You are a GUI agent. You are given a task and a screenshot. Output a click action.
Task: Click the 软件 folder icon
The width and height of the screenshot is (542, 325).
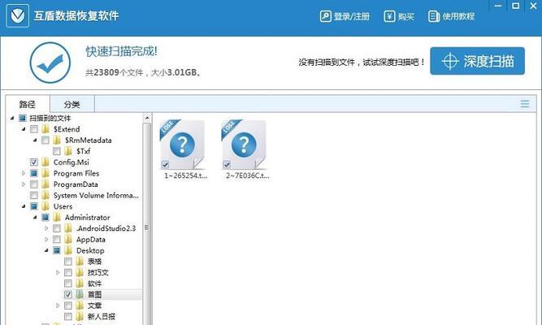point(80,284)
